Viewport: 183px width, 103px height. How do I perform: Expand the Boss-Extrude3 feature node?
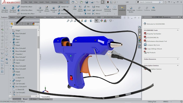tap(10, 34)
